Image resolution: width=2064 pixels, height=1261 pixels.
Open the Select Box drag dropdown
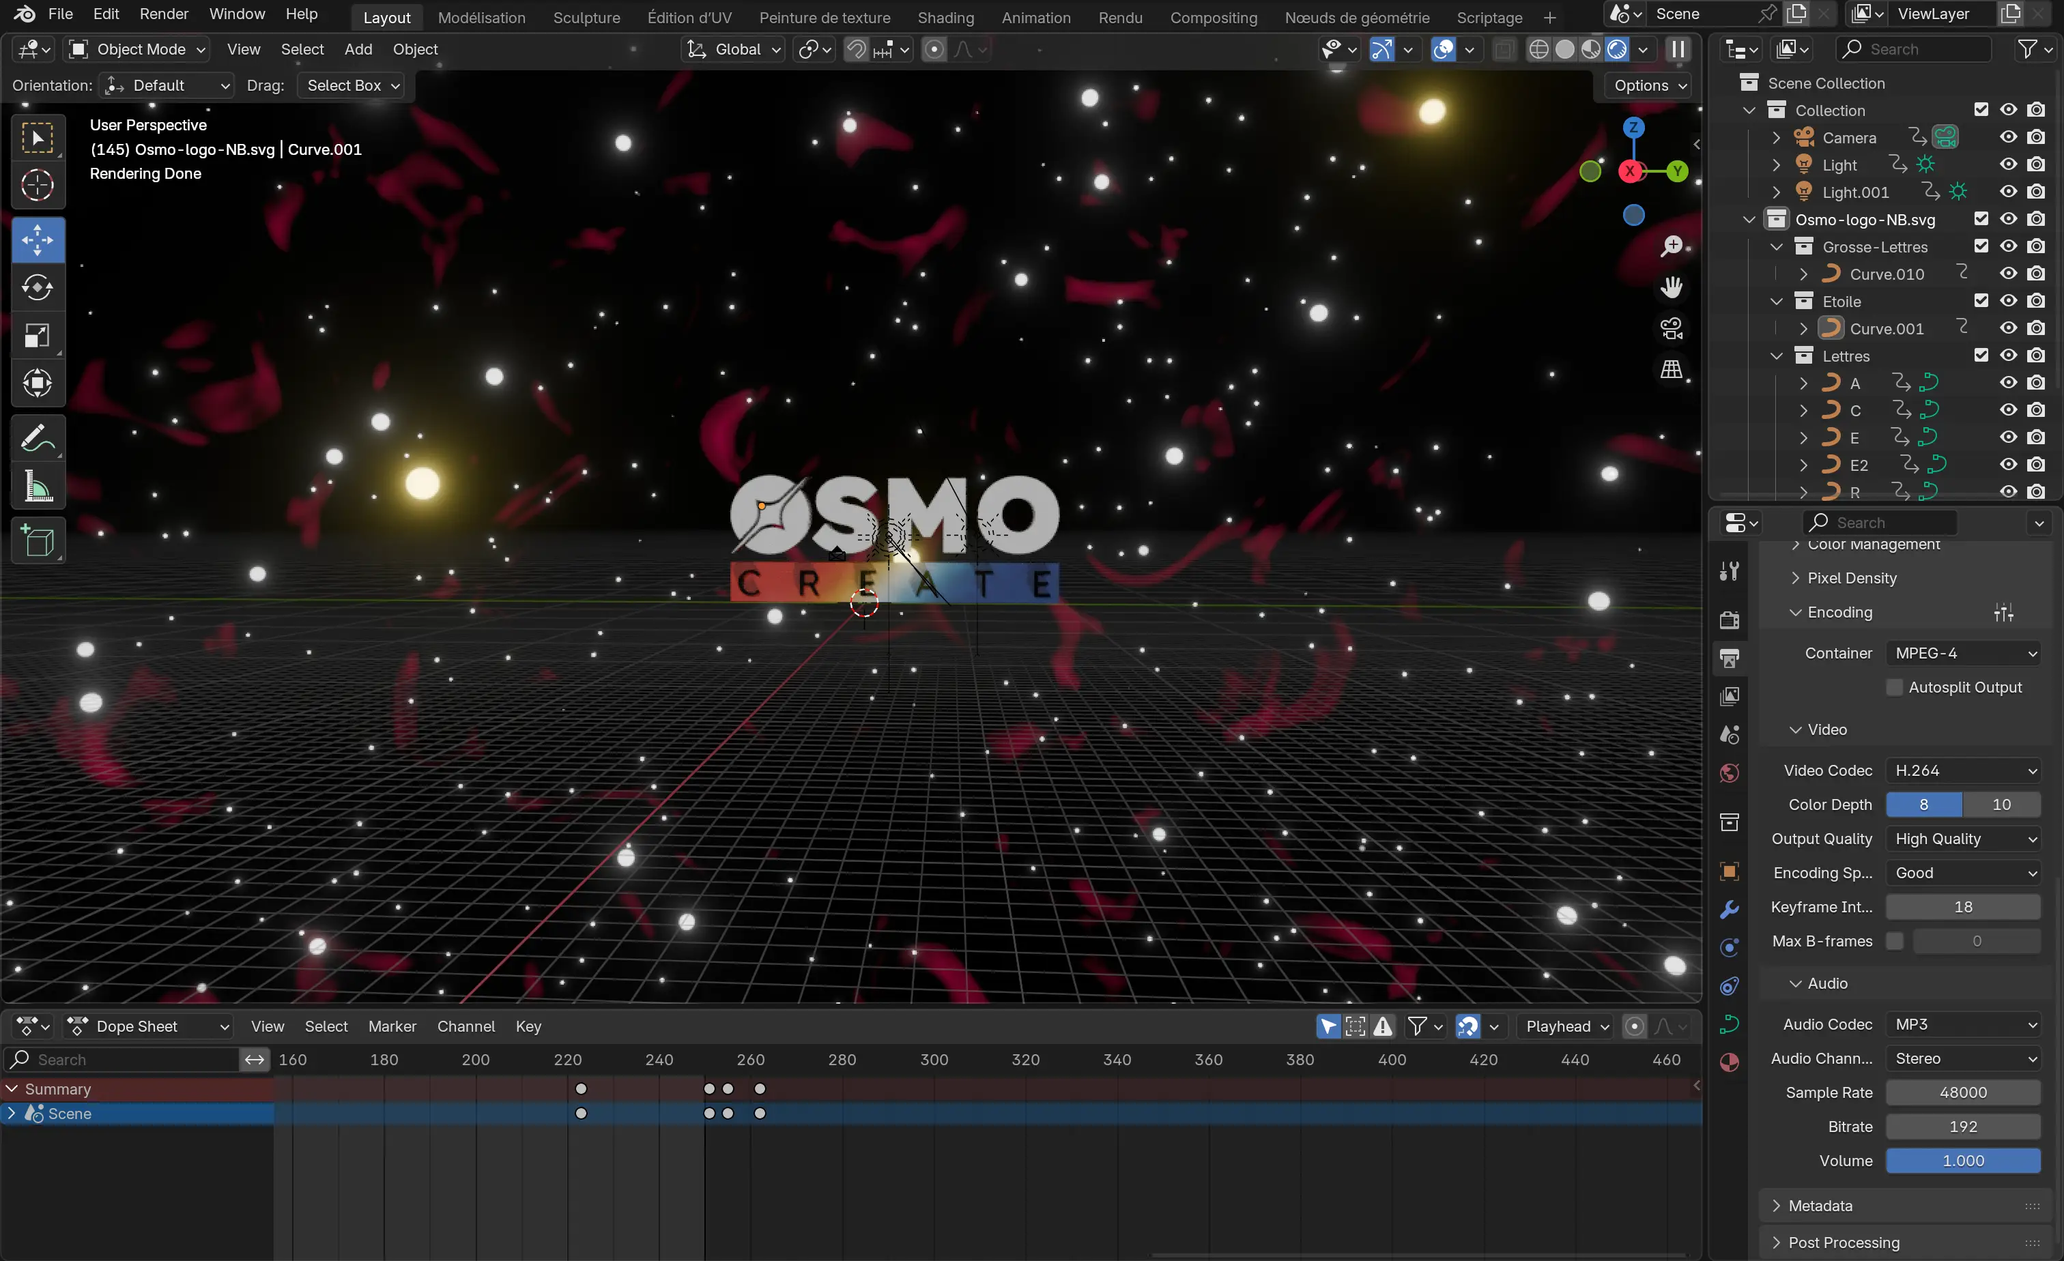click(350, 85)
